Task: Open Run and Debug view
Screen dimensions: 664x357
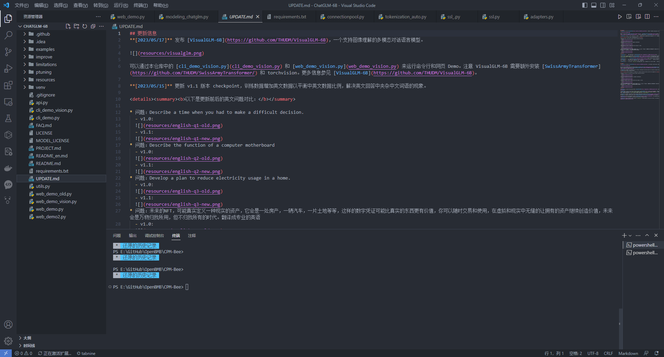Action: point(8,68)
